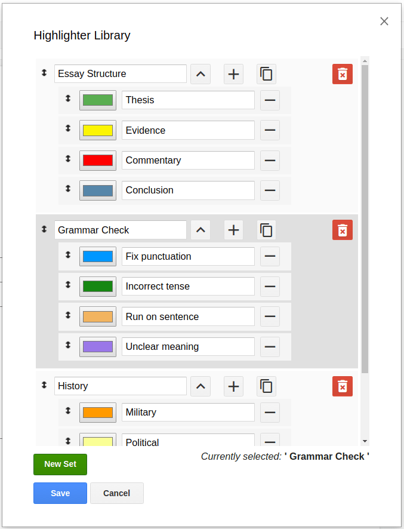Select the Grammar Check set header

click(x=119, y=230)
